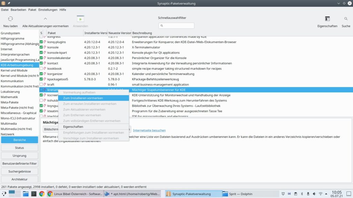
Task: Select the Internet section
Action: click(20, 49)
